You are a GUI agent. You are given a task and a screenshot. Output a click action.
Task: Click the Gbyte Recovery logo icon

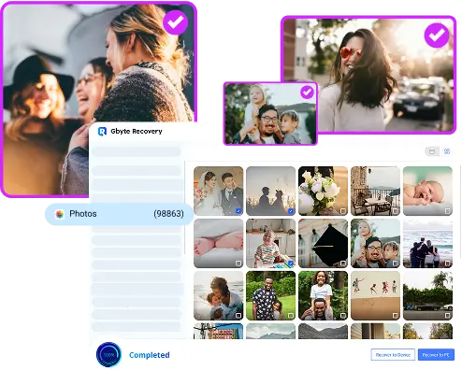point(102,132)
